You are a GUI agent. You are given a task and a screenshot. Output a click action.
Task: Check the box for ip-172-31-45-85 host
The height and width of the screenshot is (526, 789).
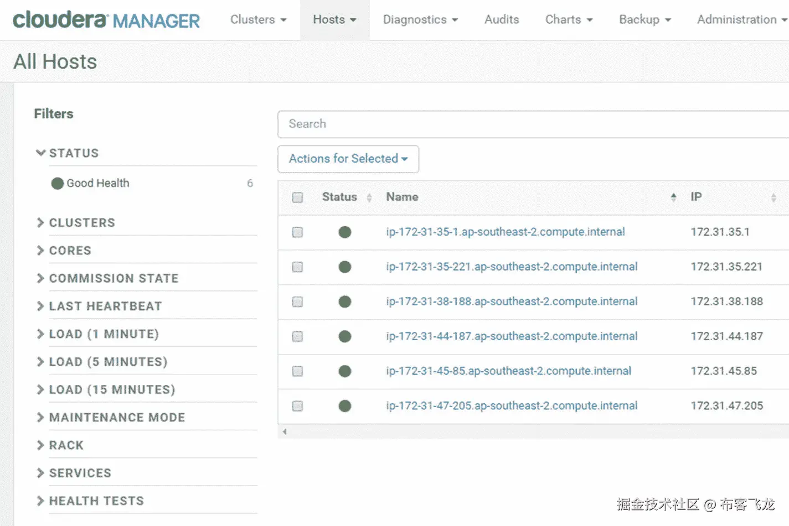click(x=297, y=371)
